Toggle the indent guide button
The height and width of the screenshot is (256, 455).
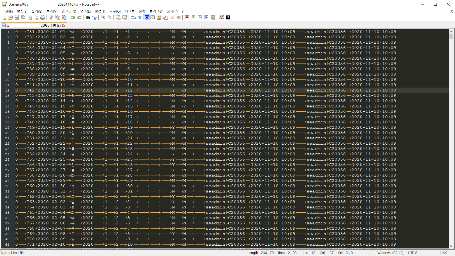(x=146, y=17)
